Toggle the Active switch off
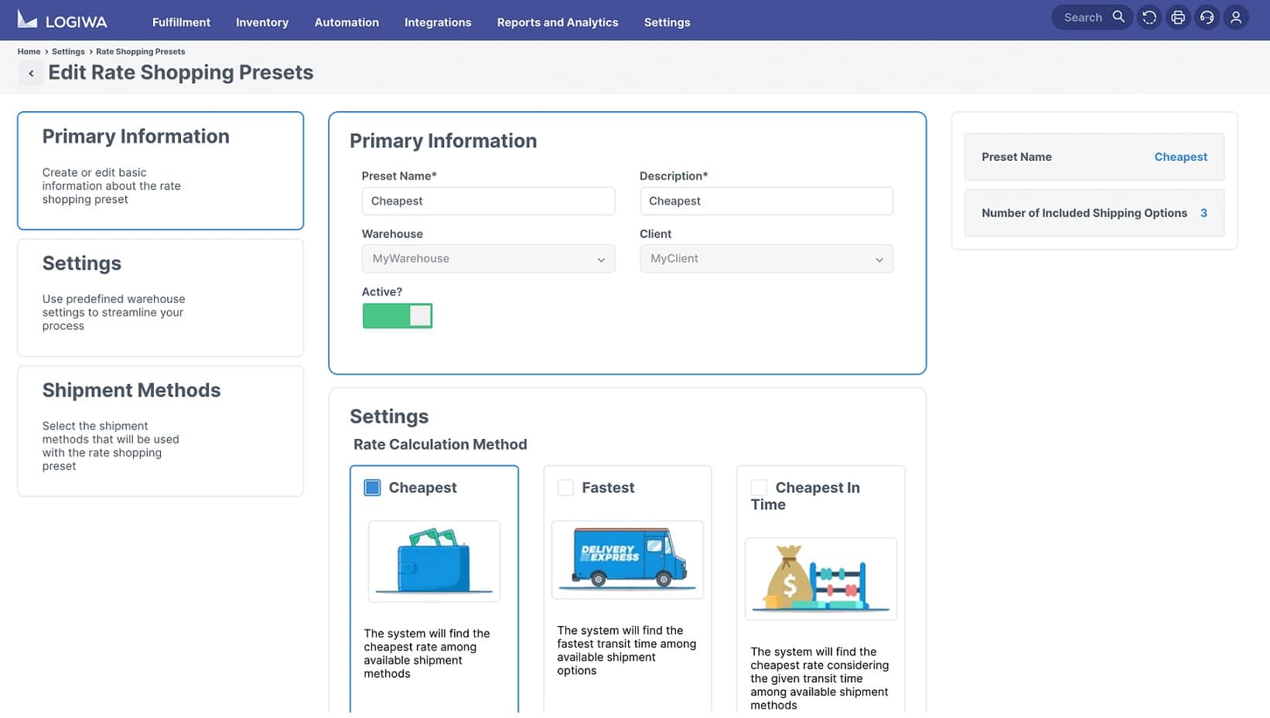The height and width of the screenshot is (718, 1270). pos(397,315)
